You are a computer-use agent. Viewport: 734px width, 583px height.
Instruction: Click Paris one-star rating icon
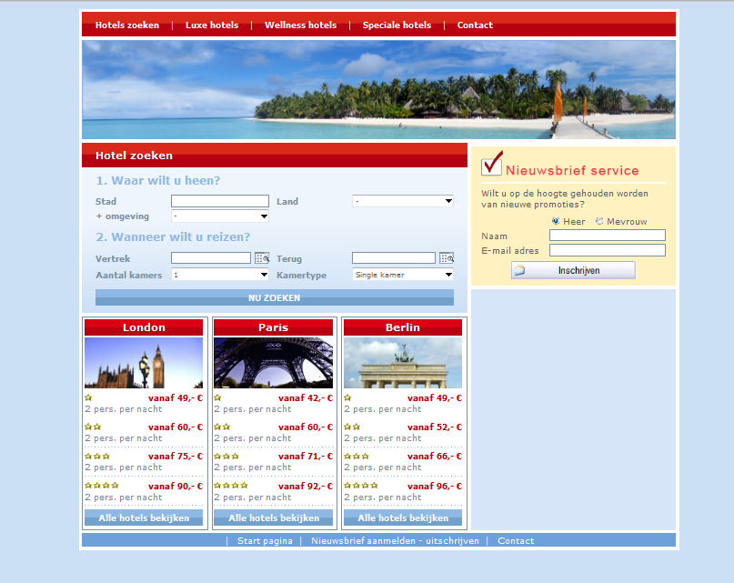coord(217,398)
